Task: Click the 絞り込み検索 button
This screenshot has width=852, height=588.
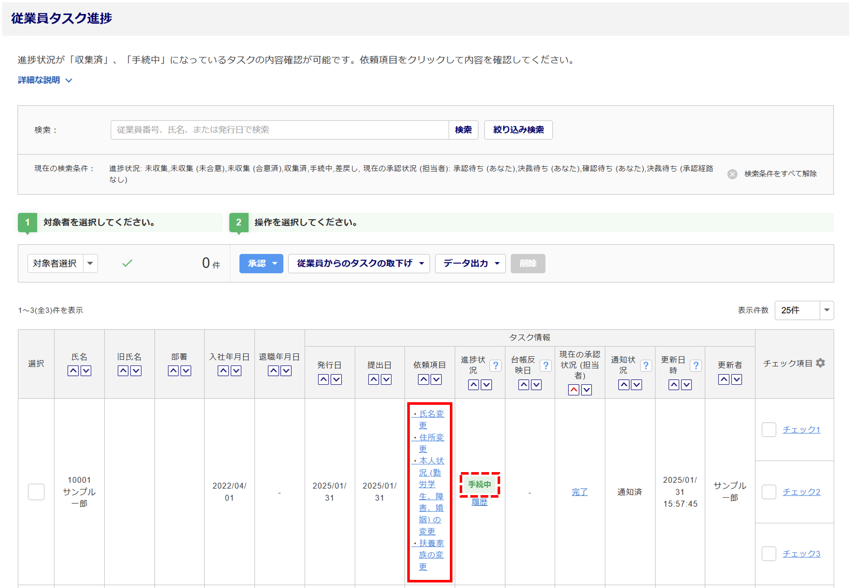Action: [x=518, y=130]
